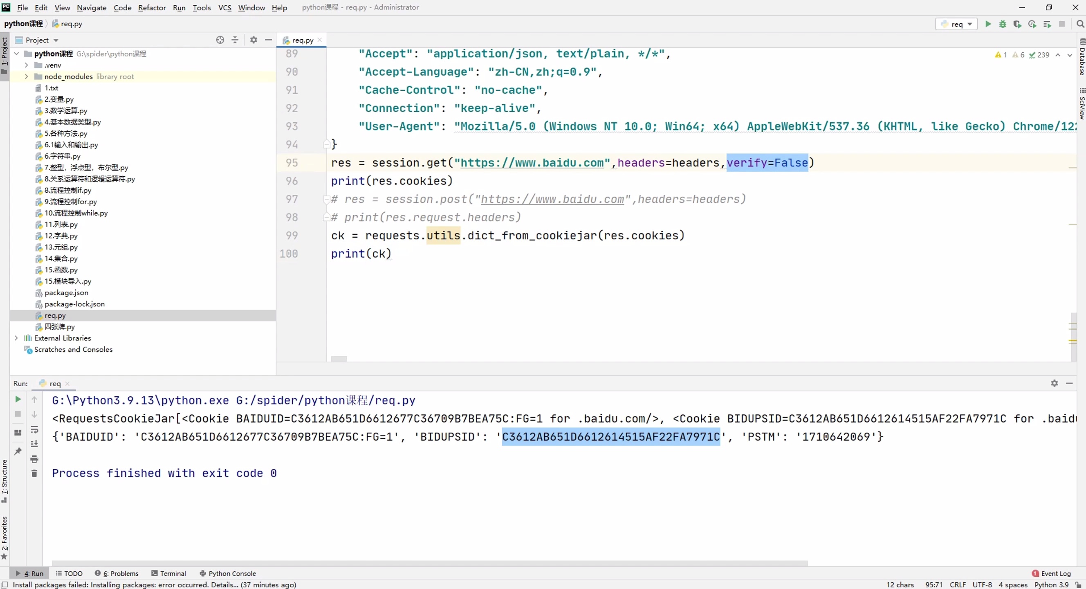1086x589 pixels.
Task: Expand the node_modules folder
Action: tap(27, 77)
